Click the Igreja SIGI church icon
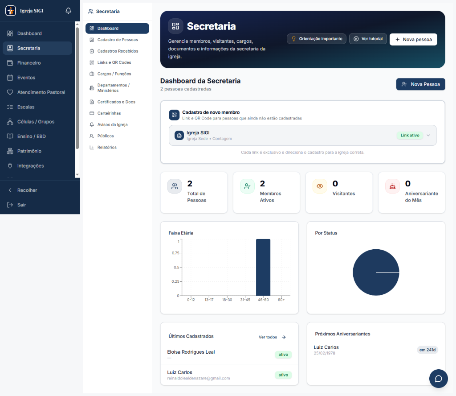 point(179,136)
